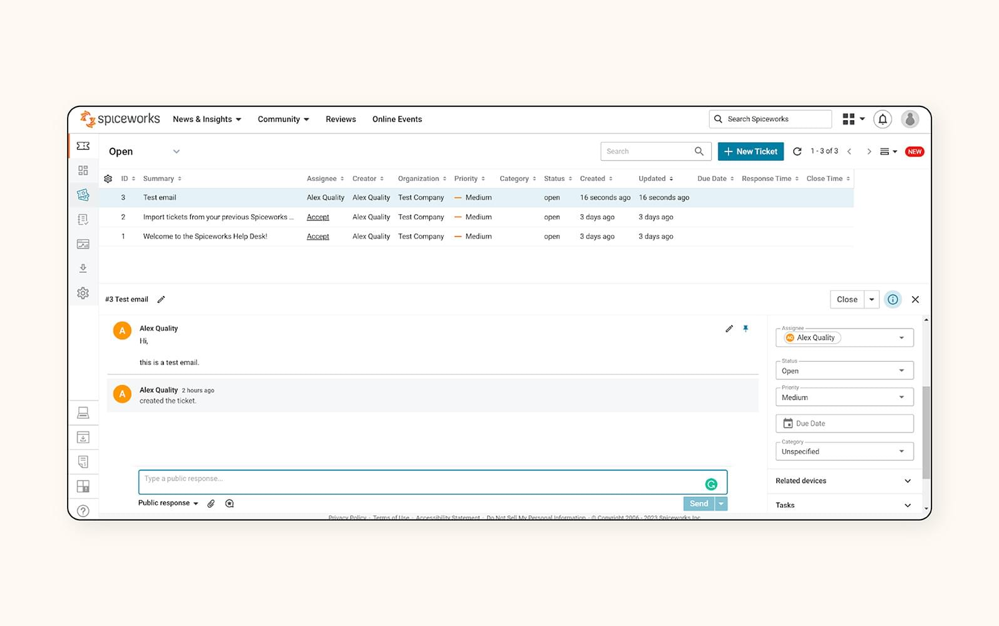
Task: Sort by the Created column header
Action: (596, 179)
